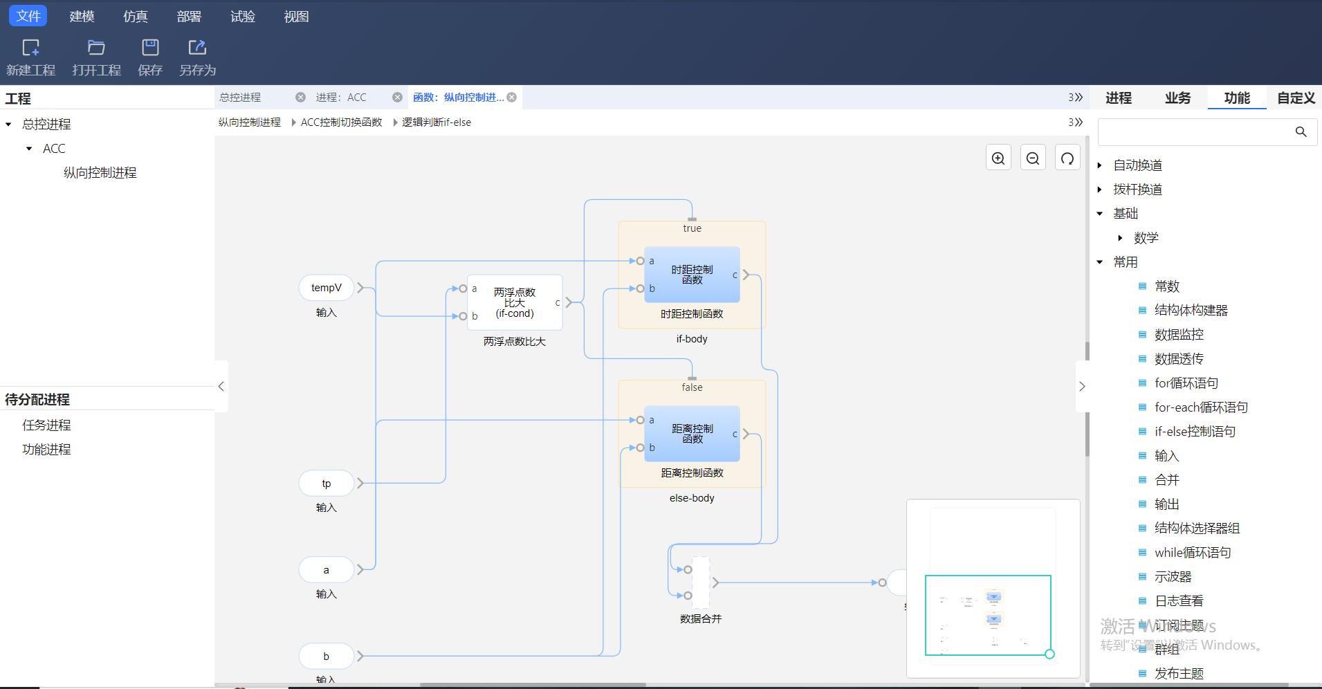
Task: Click the minimap viewport preview
Action: [x=988, y=615]
